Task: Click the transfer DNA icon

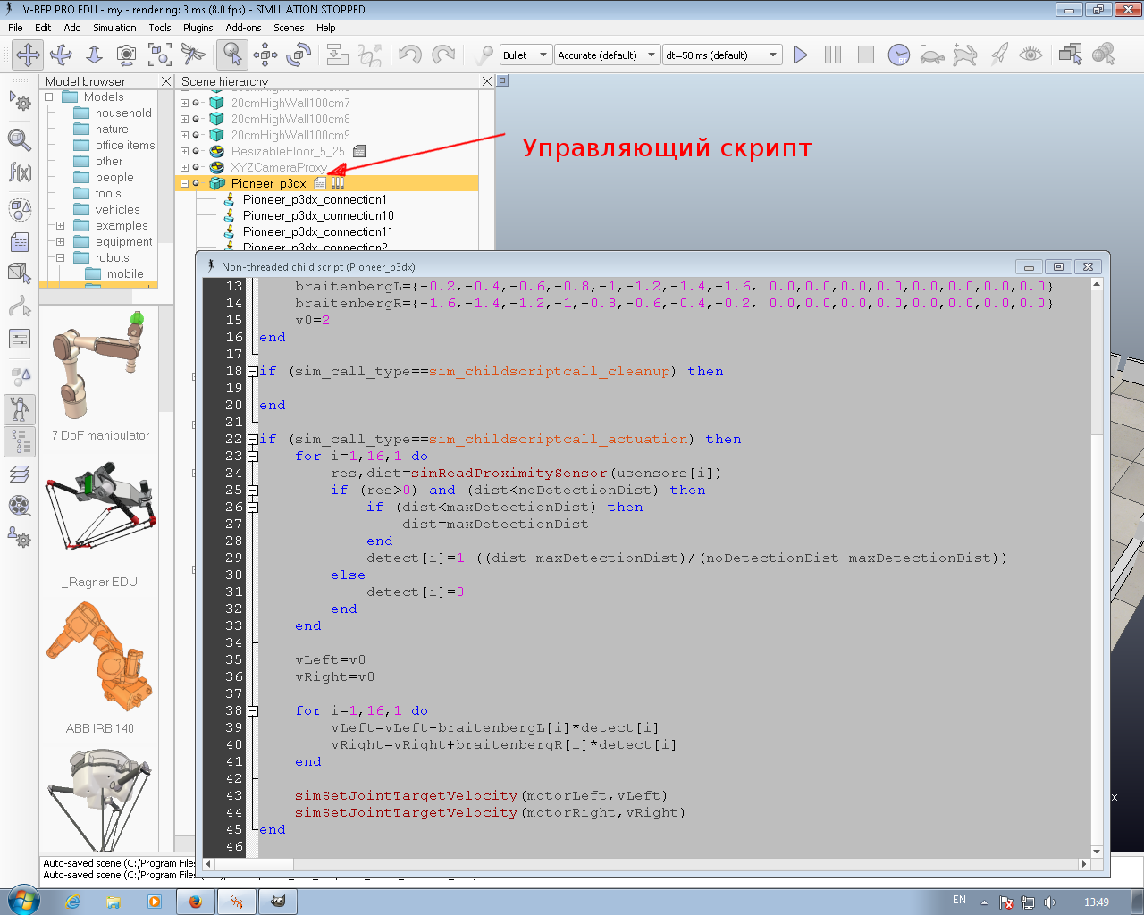Action: click(370, 55)
